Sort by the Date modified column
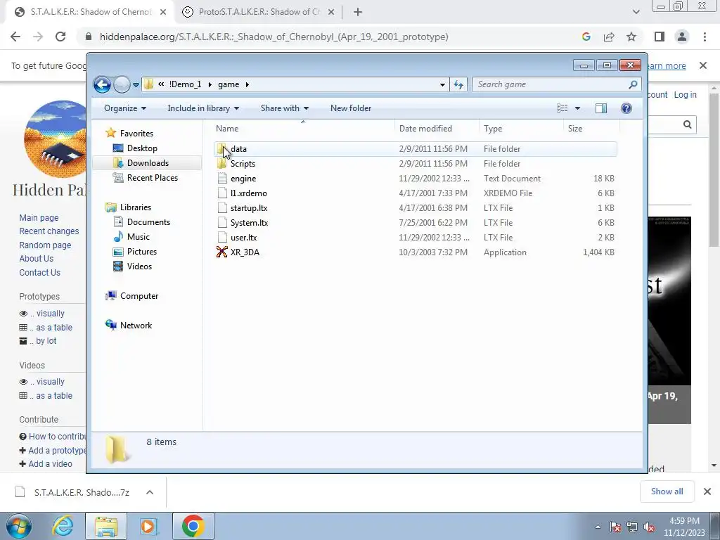 (x=436, y=129)
